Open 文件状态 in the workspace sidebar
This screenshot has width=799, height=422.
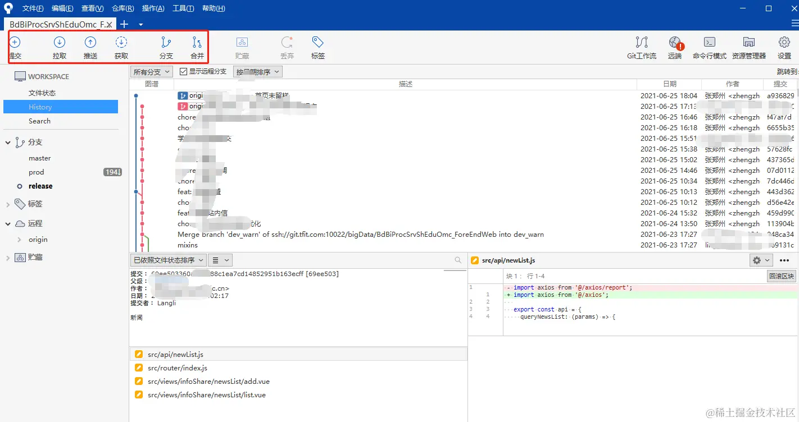click(x=42, y=93)
